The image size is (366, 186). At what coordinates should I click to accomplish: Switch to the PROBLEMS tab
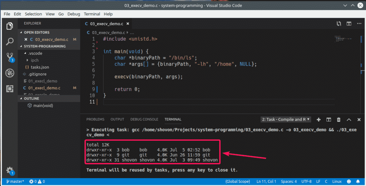click(x=95, y=119)
